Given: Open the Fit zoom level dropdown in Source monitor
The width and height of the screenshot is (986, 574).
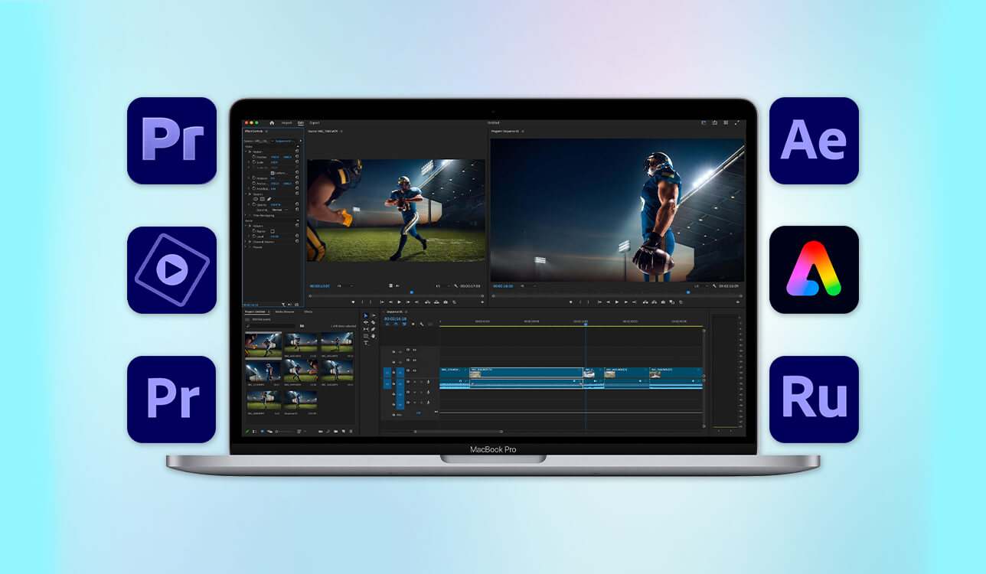Looking at the screenshot, I should tap(344, 285).
